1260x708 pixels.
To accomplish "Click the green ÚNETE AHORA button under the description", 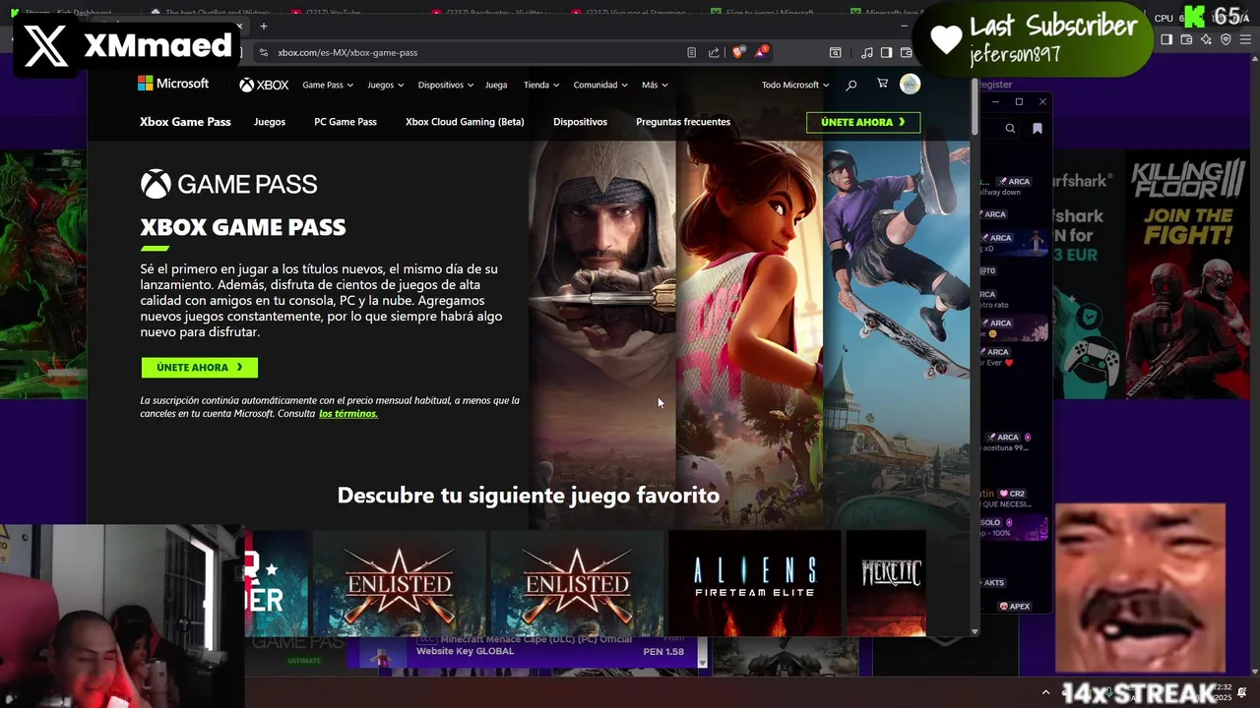I will [200, 368].
